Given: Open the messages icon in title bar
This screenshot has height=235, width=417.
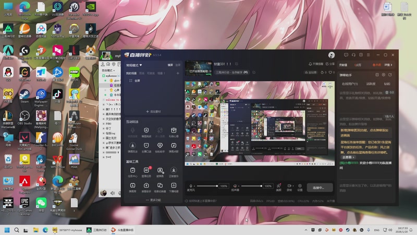Looking at the screenshot, I should coord(346,55).
